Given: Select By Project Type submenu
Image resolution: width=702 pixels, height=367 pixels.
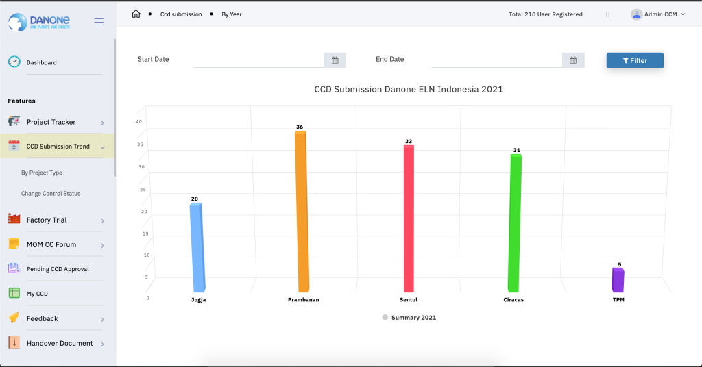Looking at the screenshot, I should tap(42, 173).
